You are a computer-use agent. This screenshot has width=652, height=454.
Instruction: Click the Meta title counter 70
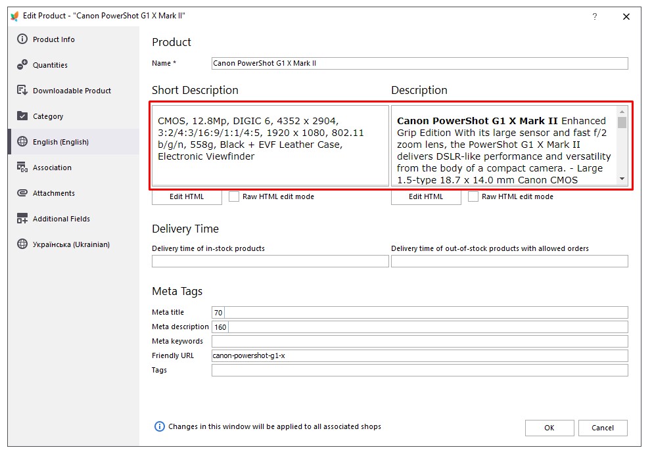click(218, 313)
